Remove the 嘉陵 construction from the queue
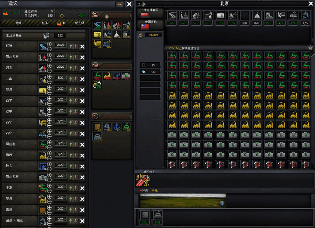The image size is (315, 228). point(82,210)
